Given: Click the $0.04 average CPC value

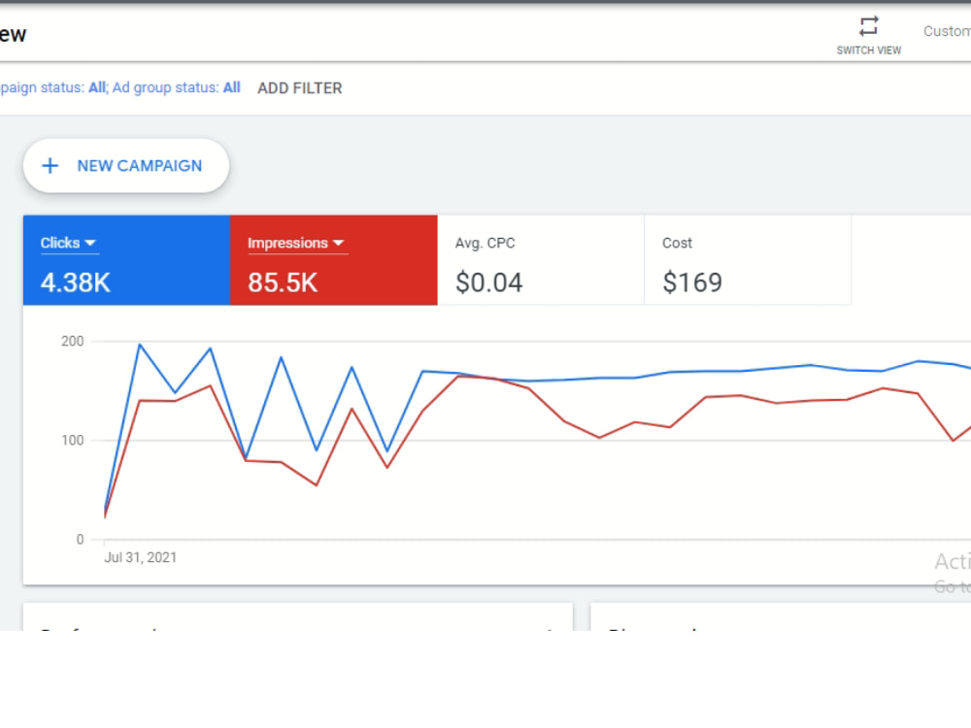Looking at the screenshot, I should pyautogui.click(x=489, y=282).
